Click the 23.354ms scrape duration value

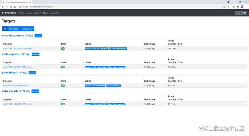[x=172, y=67]
